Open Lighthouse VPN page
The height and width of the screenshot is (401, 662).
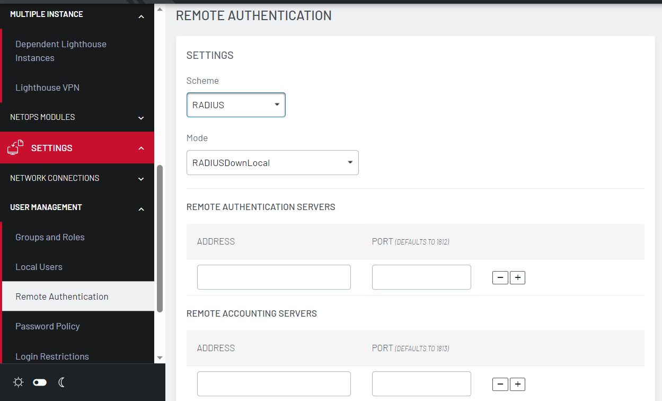click(x=47, y=88)
